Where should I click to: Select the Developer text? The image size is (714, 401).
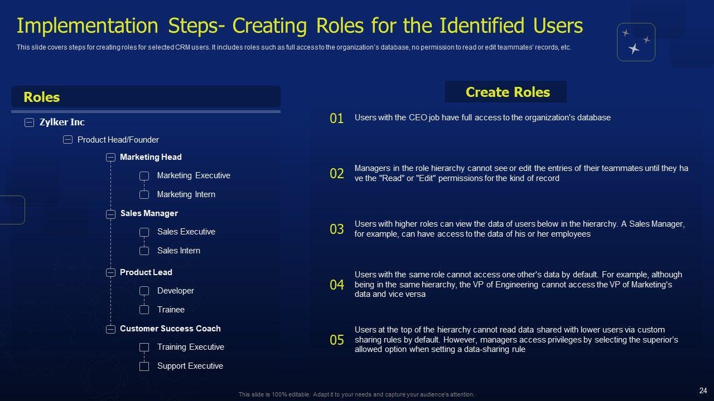pyautogui.click(x=176, y=291)
